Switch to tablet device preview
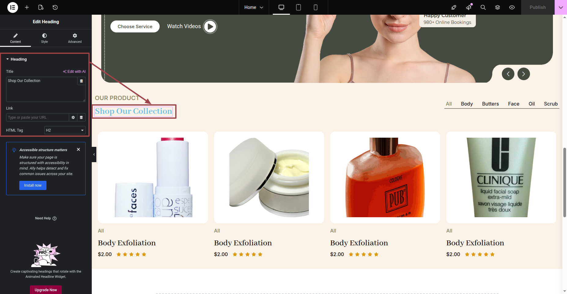Image resolution: width=567 pixels, height=294 pixels. coord(298,7)
